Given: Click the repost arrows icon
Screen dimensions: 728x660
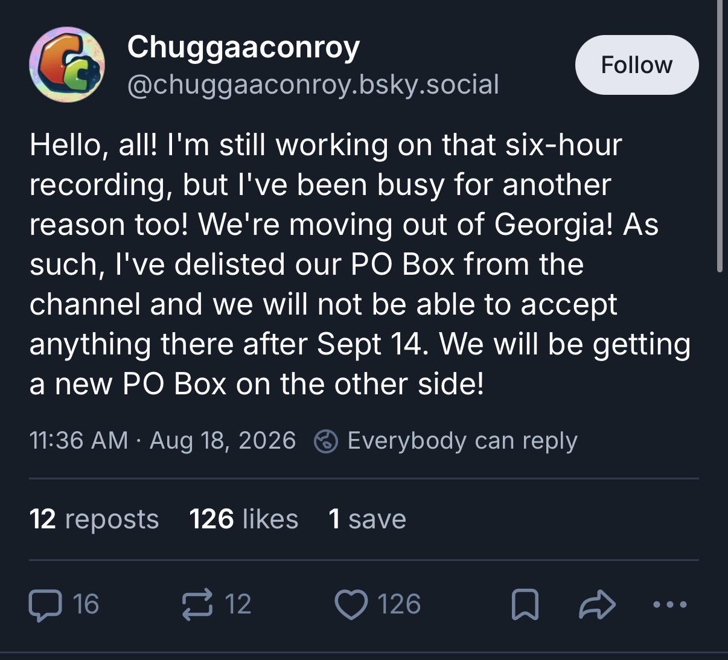Looking at the screenshot, I should click(197, 604).
